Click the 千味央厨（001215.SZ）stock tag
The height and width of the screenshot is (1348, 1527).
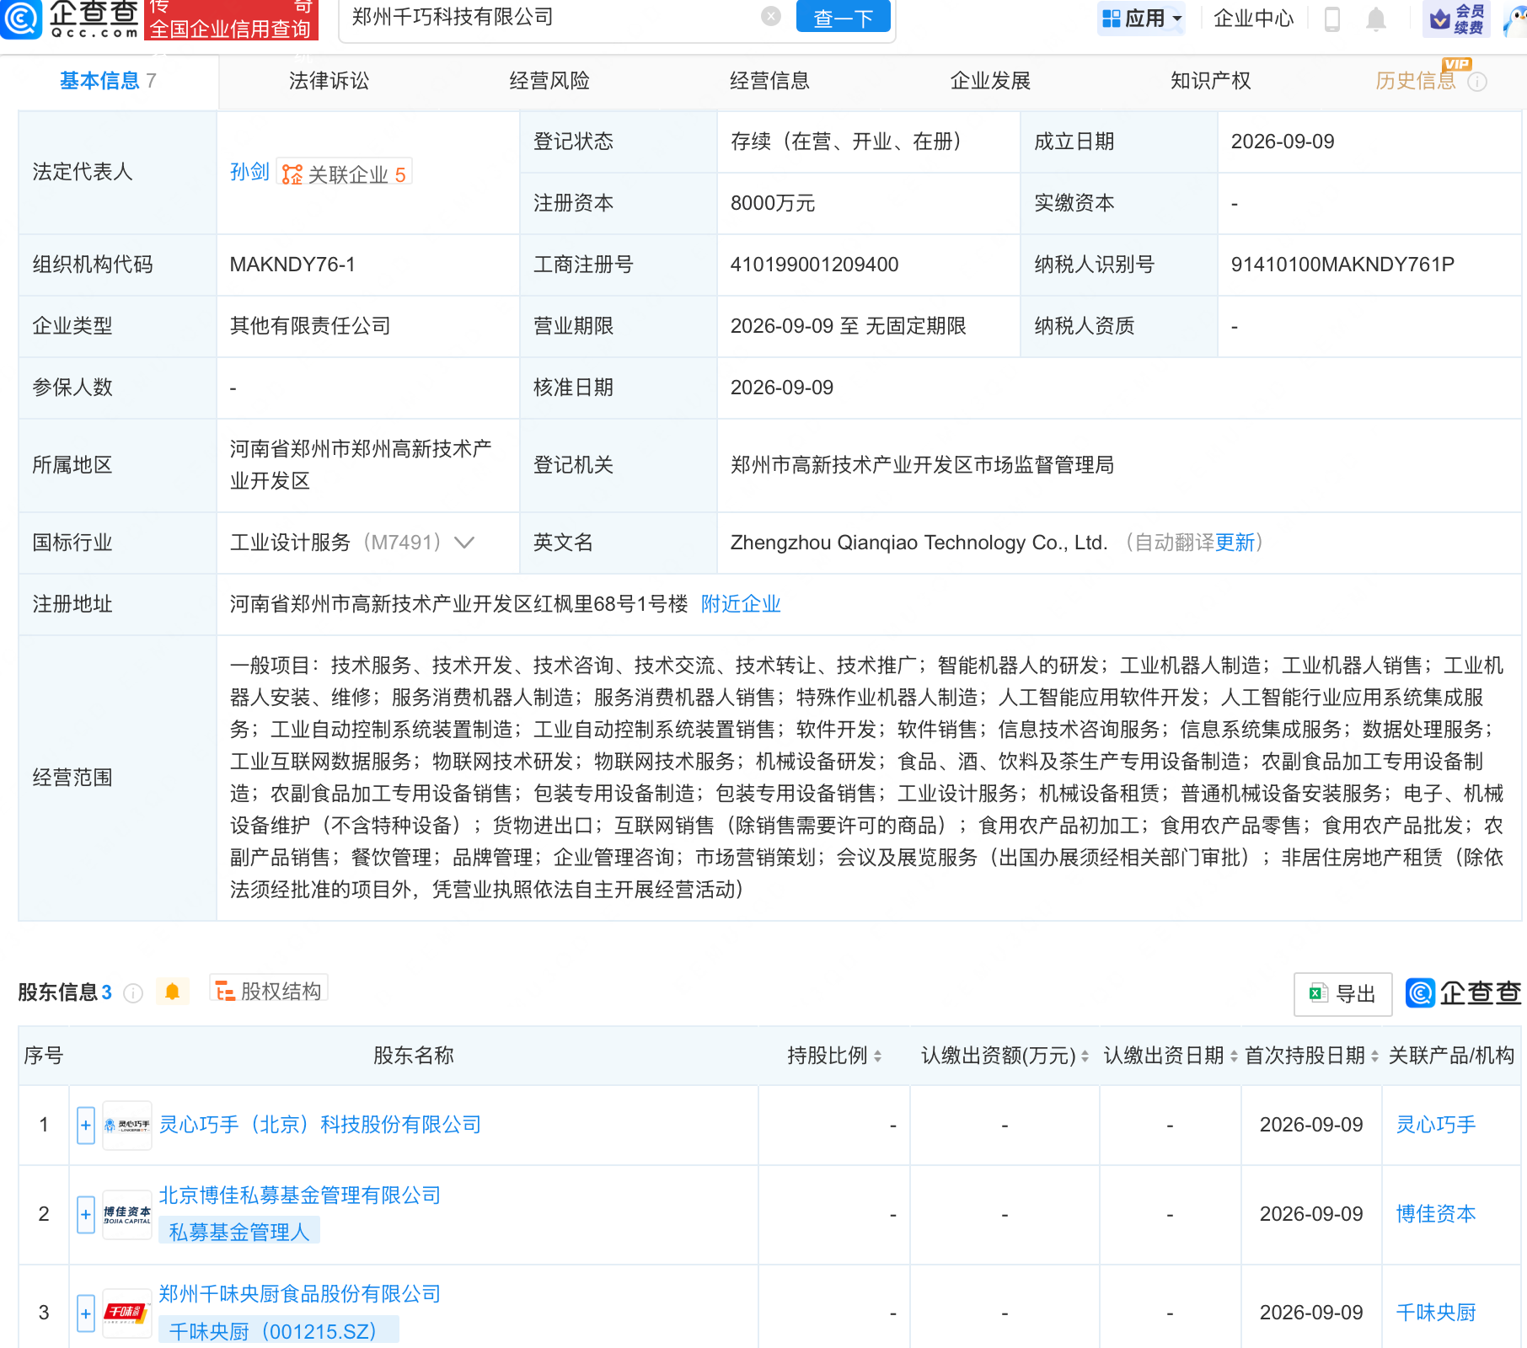[x=279, y=1331]
